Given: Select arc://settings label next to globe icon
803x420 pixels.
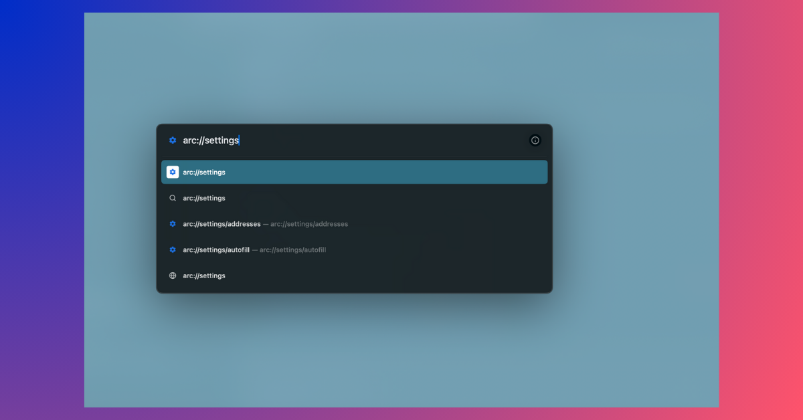Looking at the screenshot, I should [x=204, y=276].
